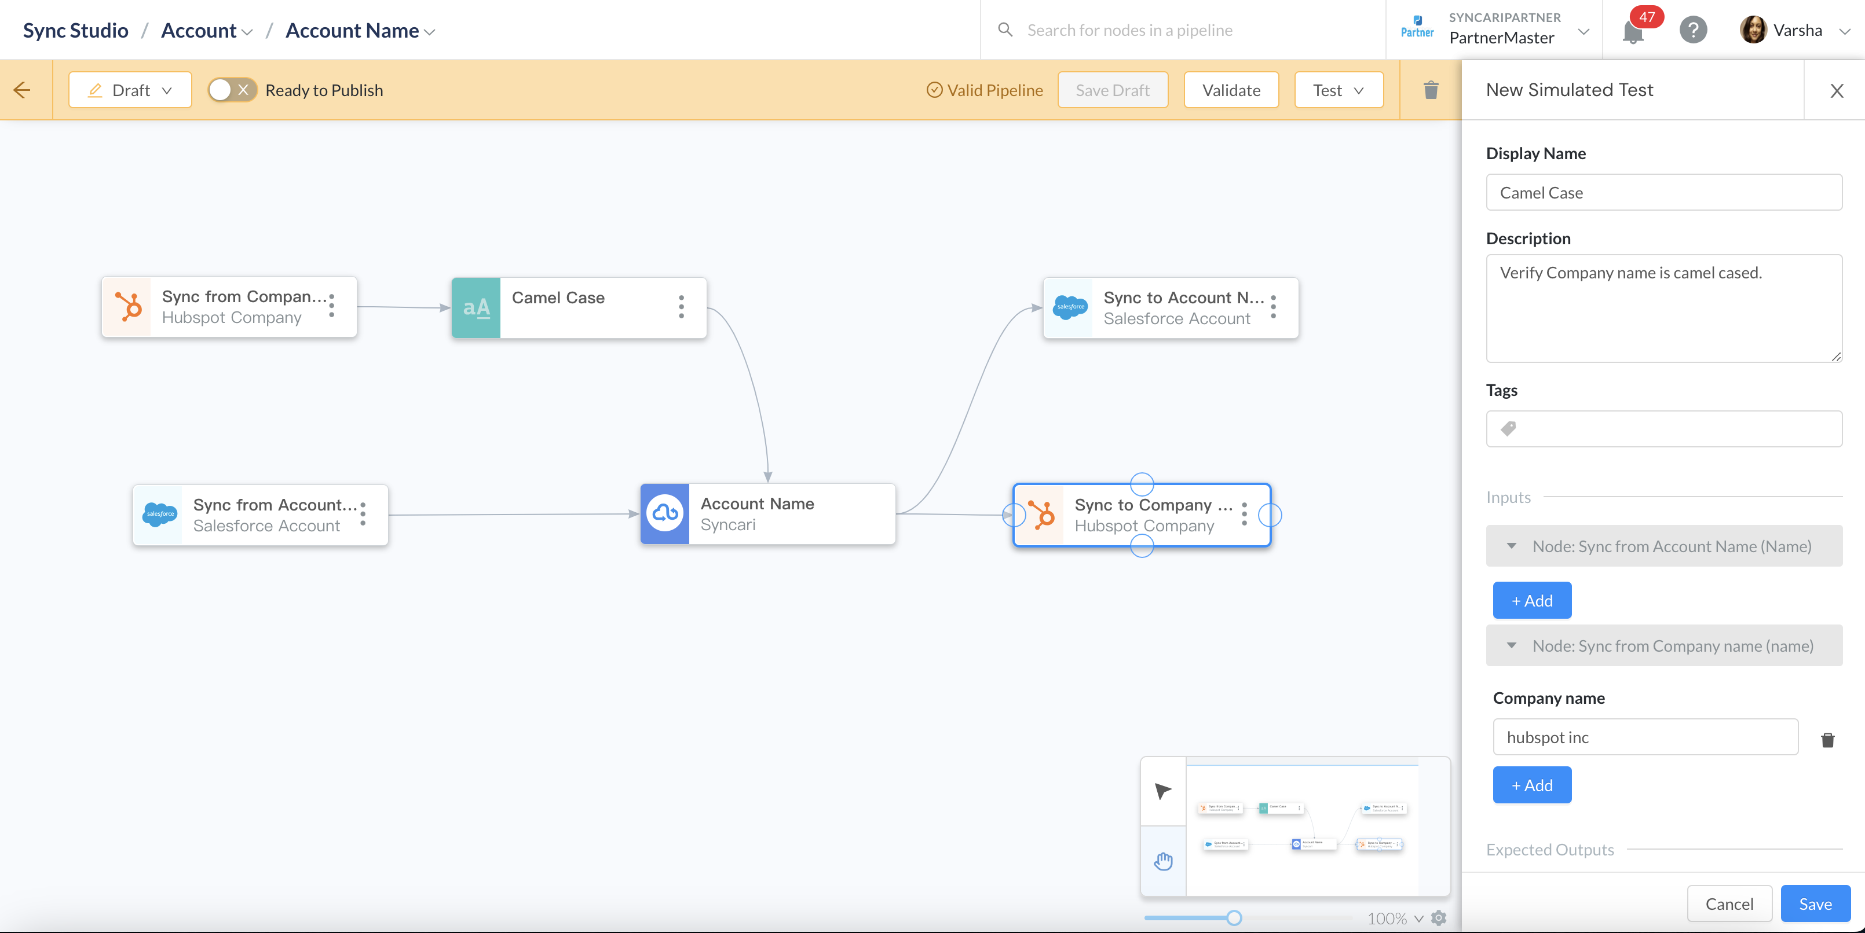This screenshot has height=933, width=1865.
Task: Open menu dots on Sync from Company node
Action: pos(331,306)
